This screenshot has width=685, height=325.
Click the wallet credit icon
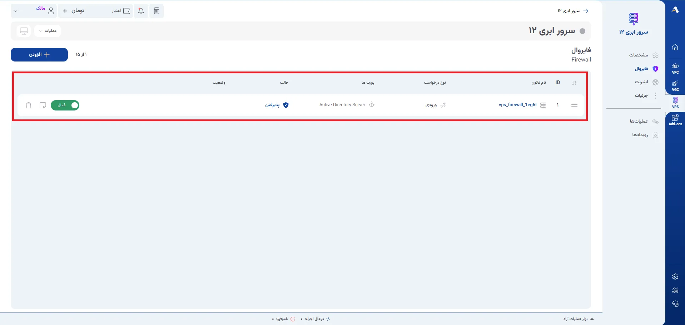[126, 11]
